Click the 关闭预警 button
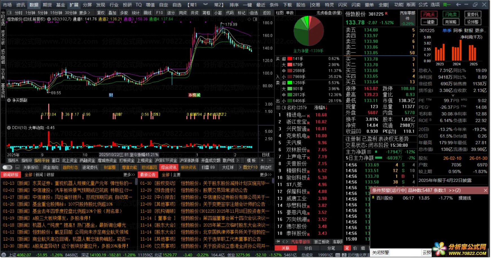This screenshot has width=491, height=258. (x=381, y=252)
